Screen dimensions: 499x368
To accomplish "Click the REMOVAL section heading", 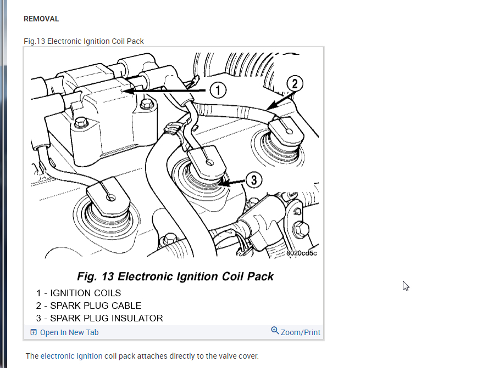I will (41, 19).
